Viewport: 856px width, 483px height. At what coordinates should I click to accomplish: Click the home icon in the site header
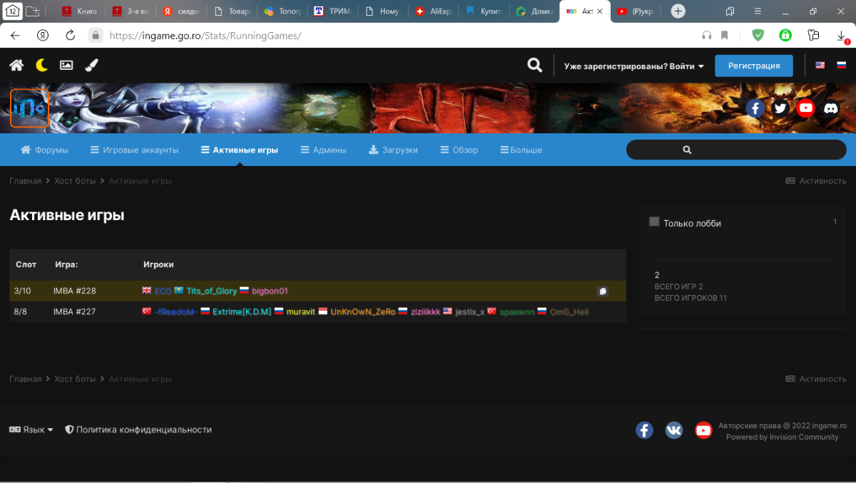16,66
